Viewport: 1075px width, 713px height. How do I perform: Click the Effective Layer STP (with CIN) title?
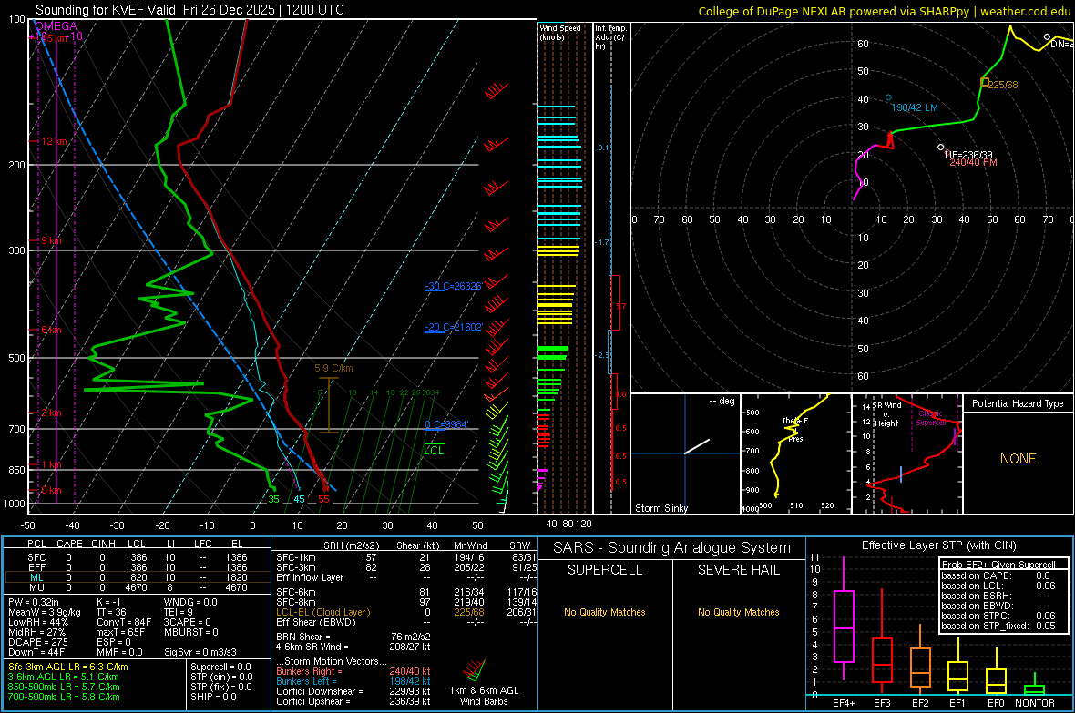pos(938,545)
